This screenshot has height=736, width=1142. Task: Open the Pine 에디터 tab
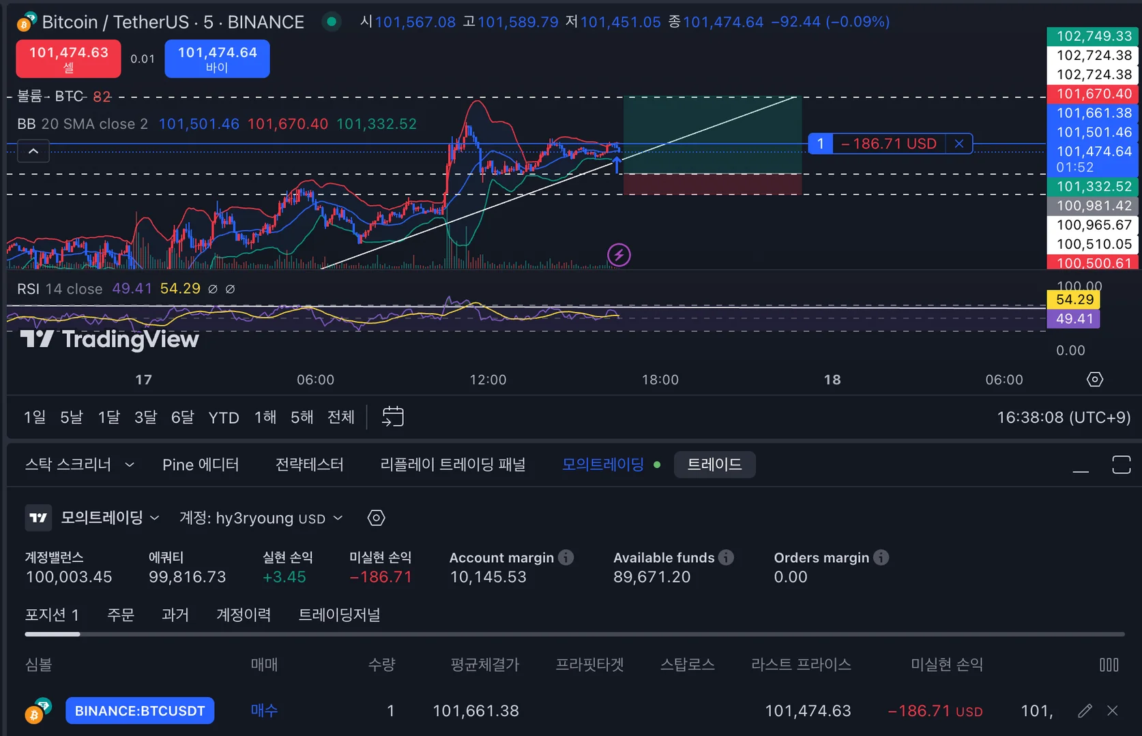(x=201, y=465)
